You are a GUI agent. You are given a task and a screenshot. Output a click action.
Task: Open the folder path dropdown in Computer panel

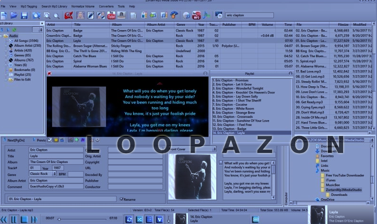(x=372, y=140)
